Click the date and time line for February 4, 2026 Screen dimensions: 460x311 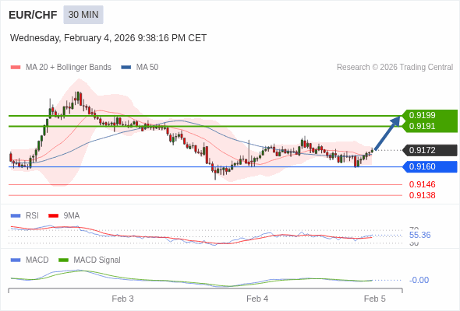pyautogui.click(x=108, y=38)
